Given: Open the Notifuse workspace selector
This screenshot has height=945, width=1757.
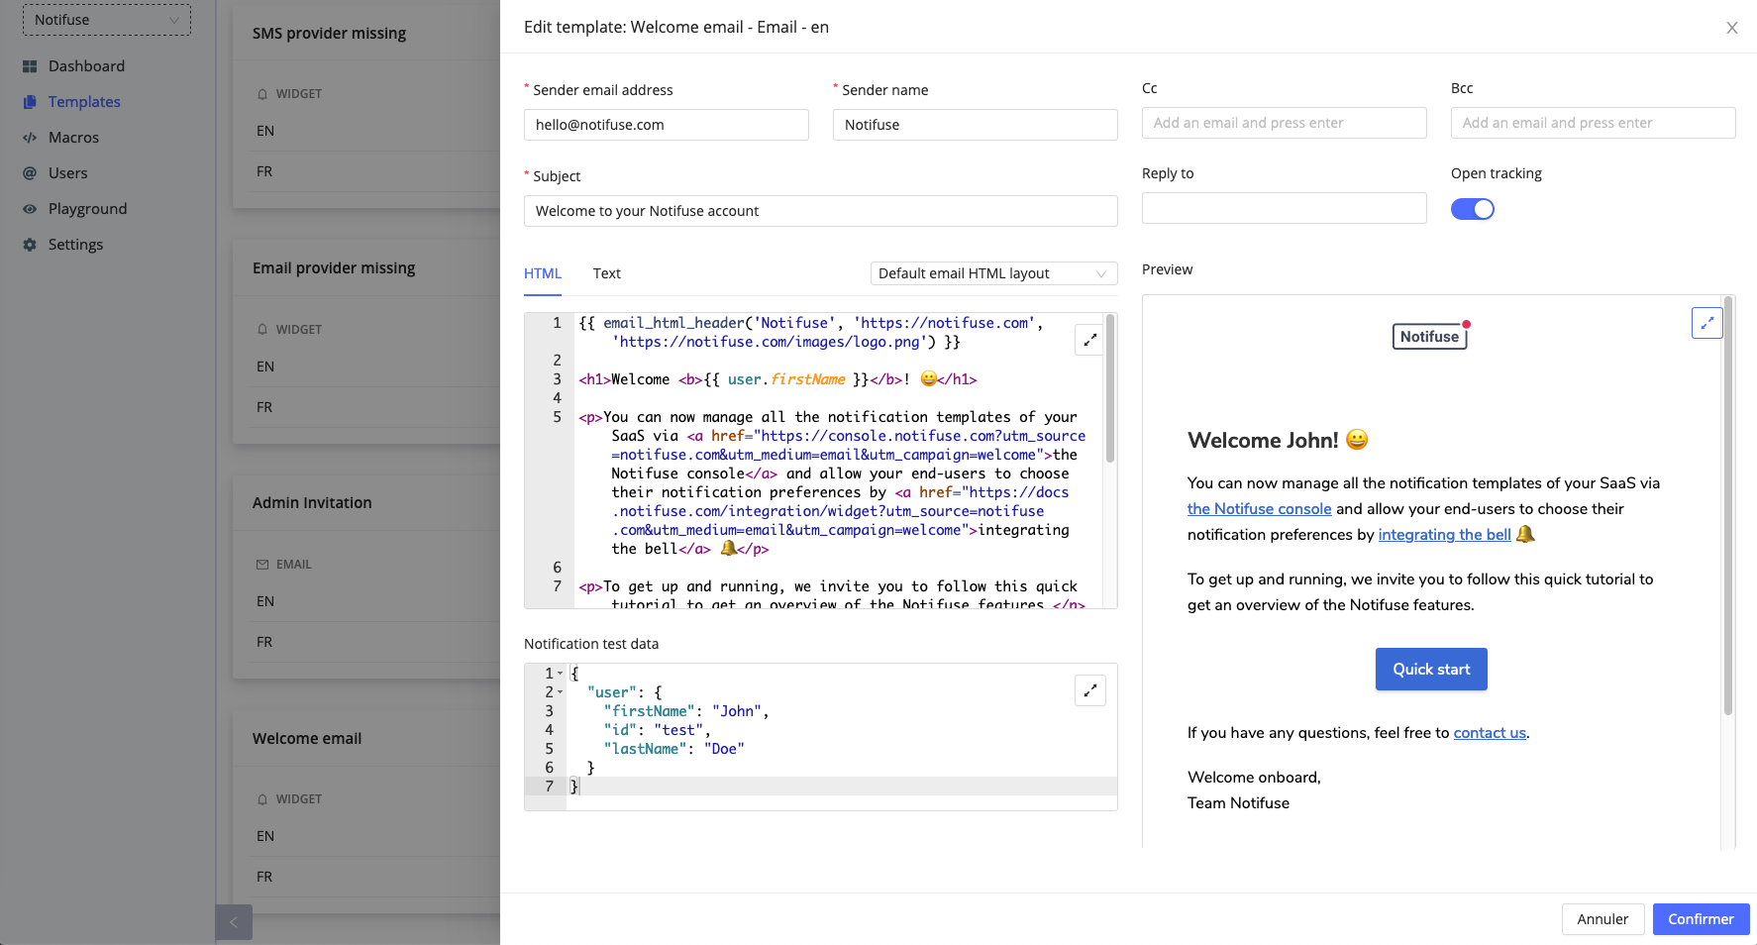Looking at the screenshot, I should (107, 20).
